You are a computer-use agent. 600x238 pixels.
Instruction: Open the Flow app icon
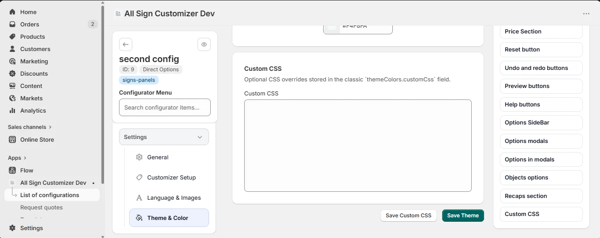(x=12, y=170)
